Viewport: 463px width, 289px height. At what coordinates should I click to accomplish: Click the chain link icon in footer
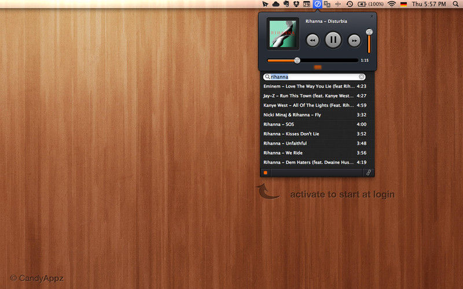[369, 173]
